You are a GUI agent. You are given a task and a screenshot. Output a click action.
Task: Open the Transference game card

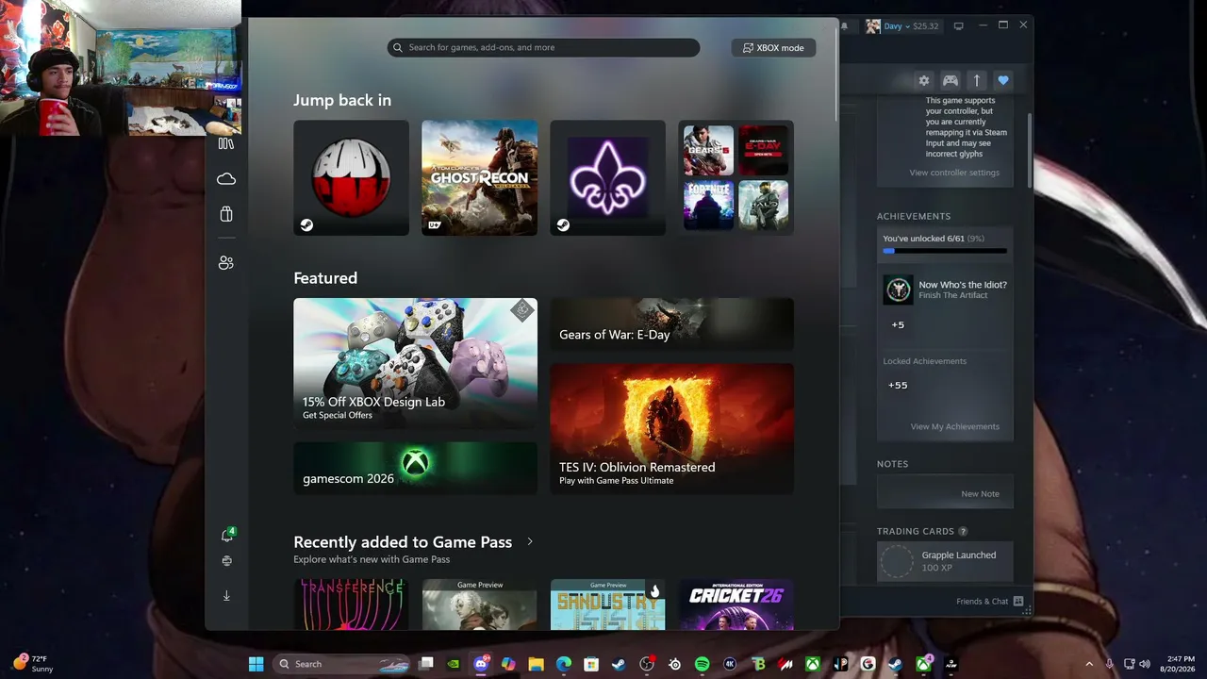(x=351, y=604)
